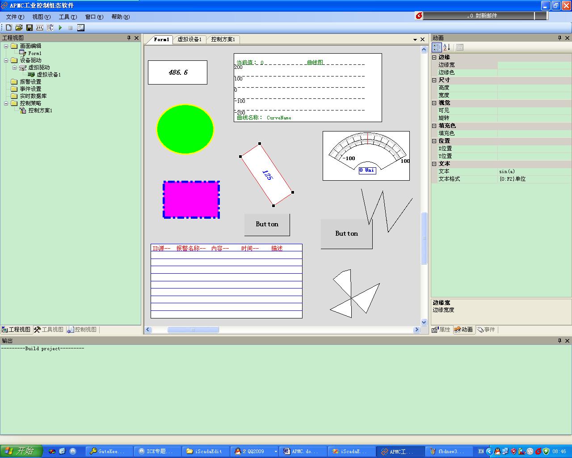This screenshot has height=458, width=572.
Task: Pin the 动画 panel
Action: 559,38
